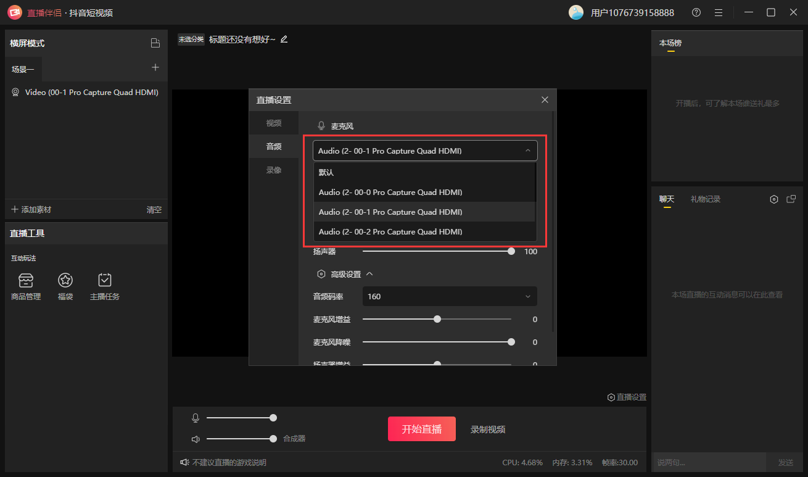Close the 直播设置 dialog
This screenshot has width=808, height=477.
pyautogui.click(x=545, y=99)
